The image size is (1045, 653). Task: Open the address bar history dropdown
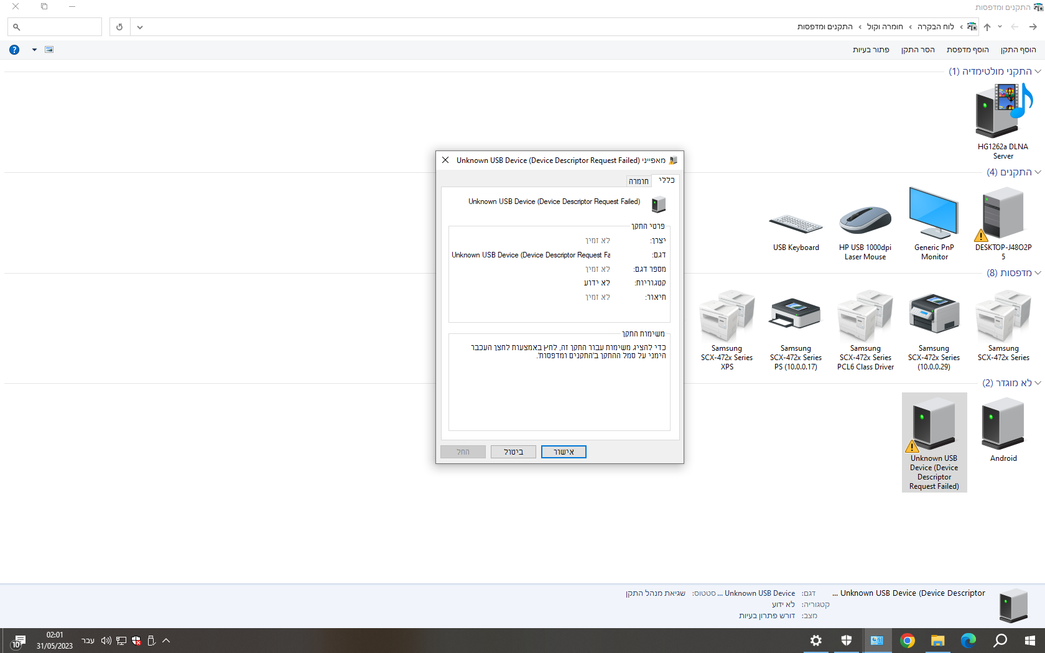[x=140, y=27]
